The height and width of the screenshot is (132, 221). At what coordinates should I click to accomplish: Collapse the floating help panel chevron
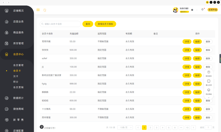pos(209,98)
